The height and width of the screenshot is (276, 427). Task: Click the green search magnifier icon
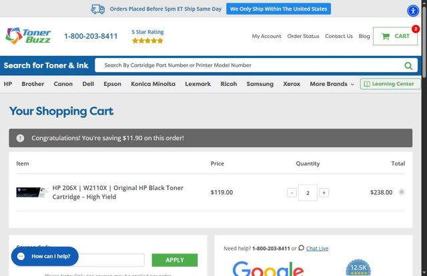(x=408, y=65)
